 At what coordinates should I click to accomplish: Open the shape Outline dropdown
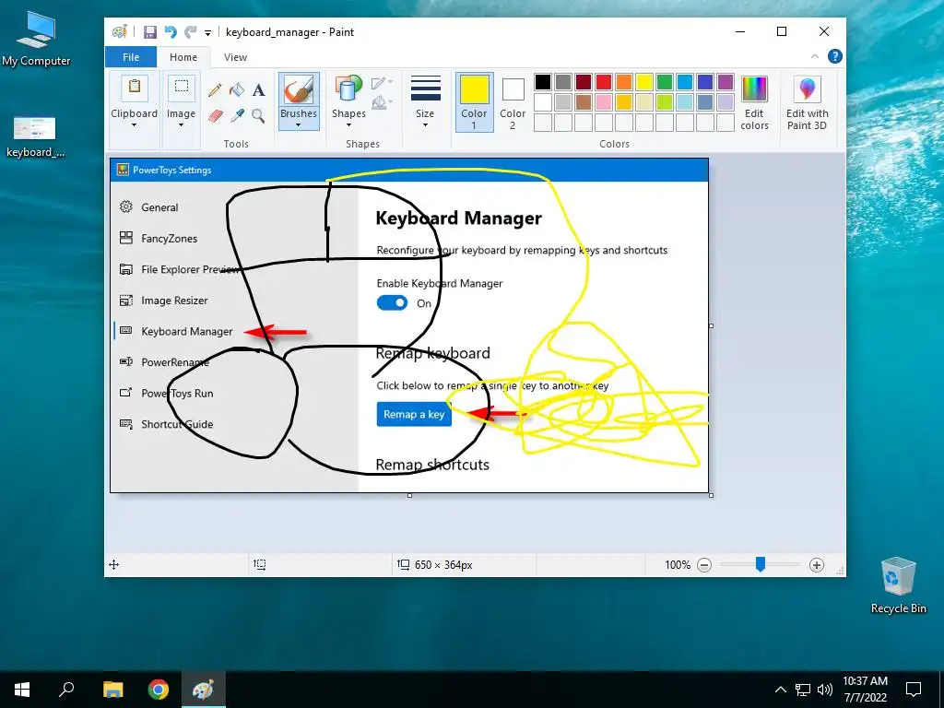coord(382,82)
